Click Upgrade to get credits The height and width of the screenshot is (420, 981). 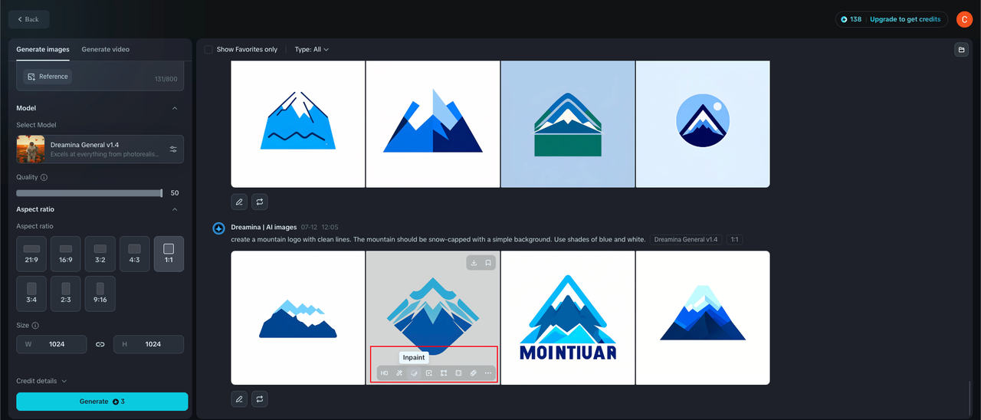(x=907, y=19)
